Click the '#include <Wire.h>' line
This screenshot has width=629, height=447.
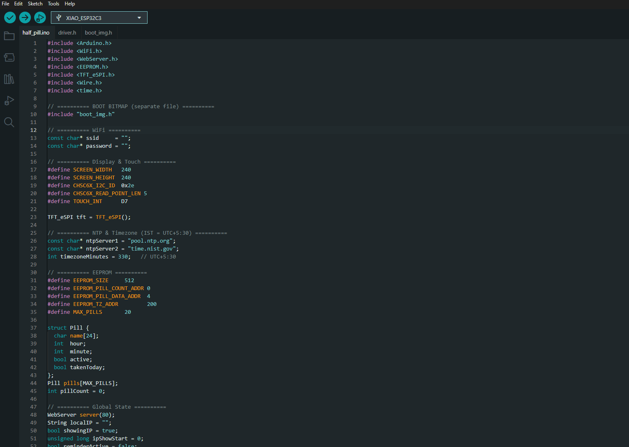tap(75, 83)
